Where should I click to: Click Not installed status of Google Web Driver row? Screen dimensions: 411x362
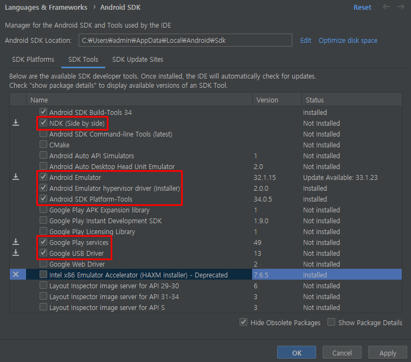point(322,264)
